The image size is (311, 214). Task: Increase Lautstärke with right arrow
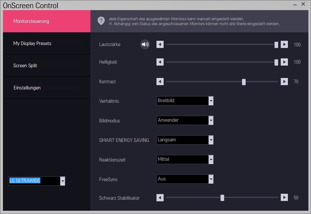(284, 44)
